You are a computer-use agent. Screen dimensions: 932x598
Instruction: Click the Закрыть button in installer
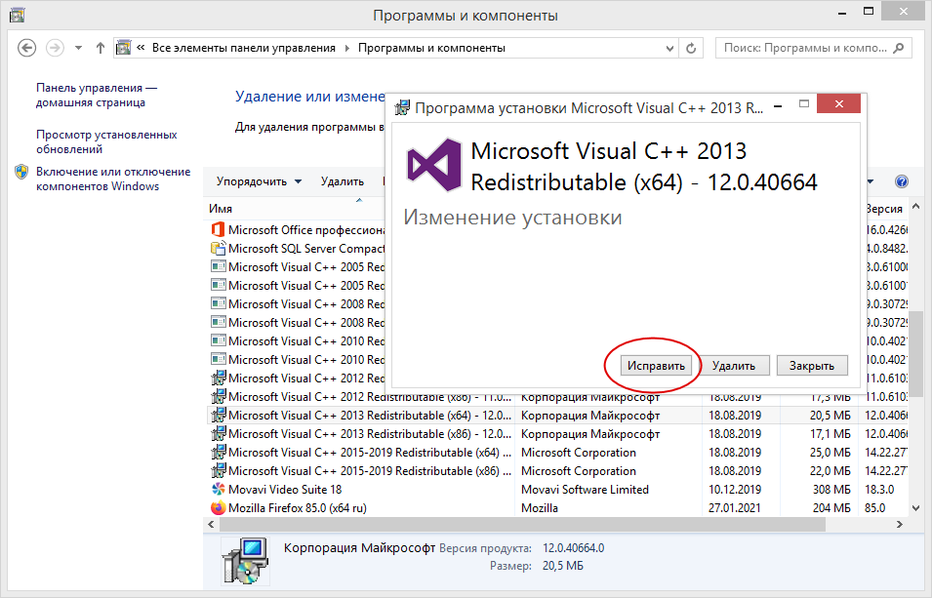pos(812,366)
